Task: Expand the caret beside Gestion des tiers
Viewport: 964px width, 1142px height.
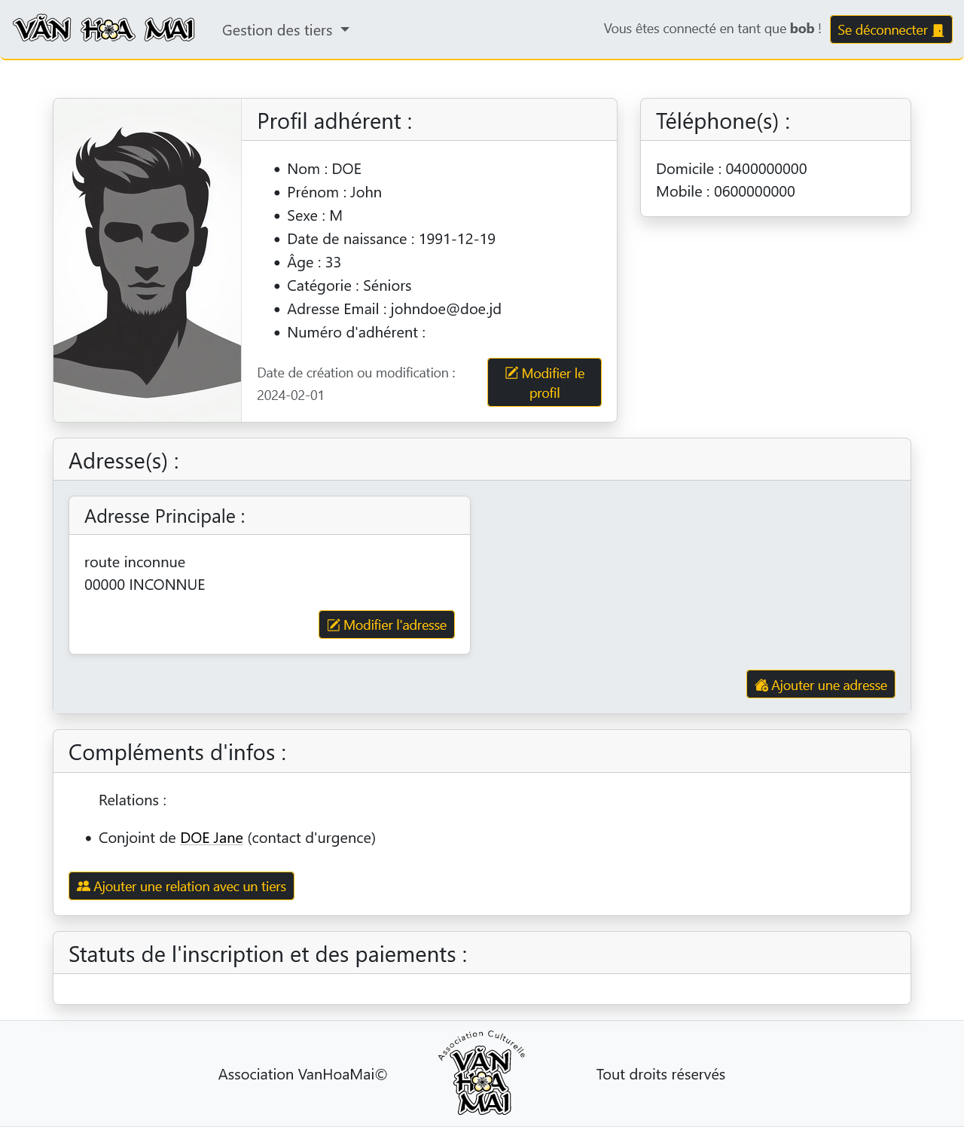Action: click(x=345, y=30)
